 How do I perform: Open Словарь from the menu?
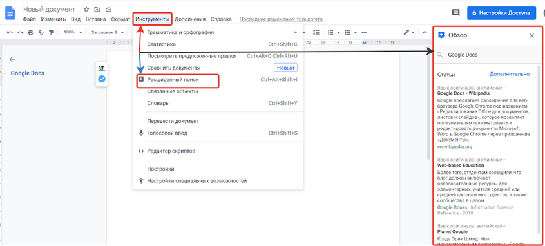pos(218,103)
